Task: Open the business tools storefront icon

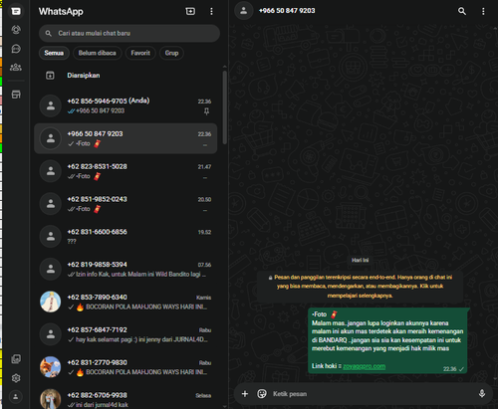Action: coord(16,95)
